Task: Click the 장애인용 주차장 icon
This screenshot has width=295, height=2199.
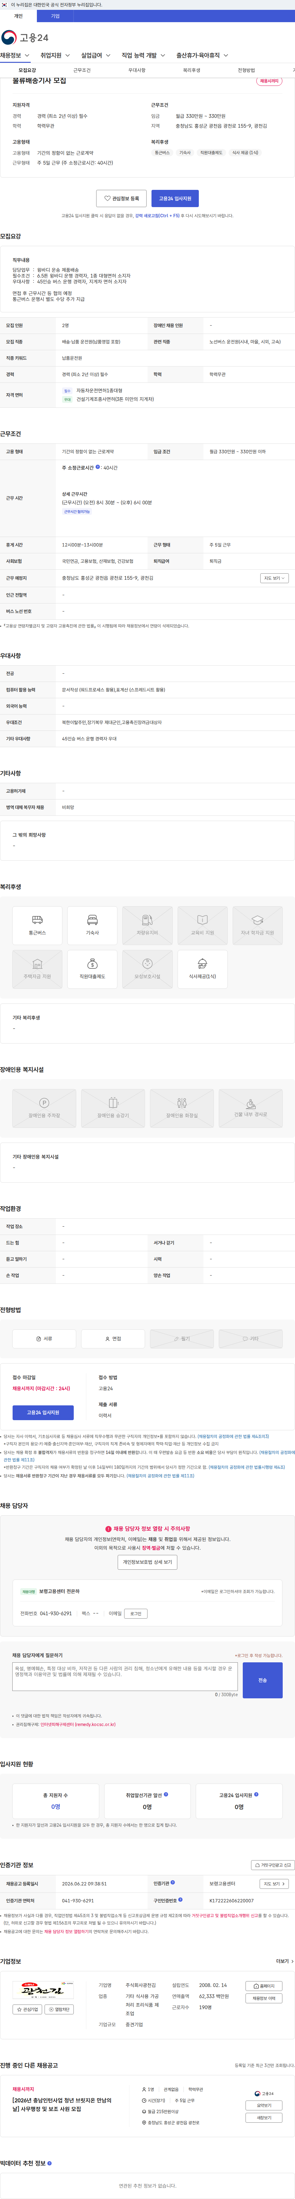Action: click(x=44, y=1108)
